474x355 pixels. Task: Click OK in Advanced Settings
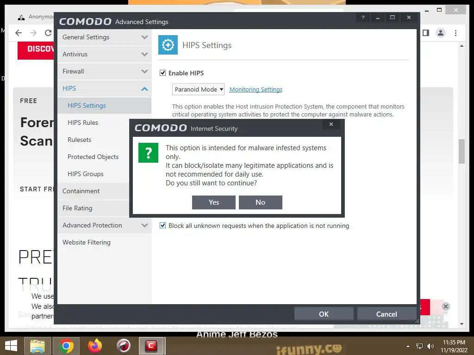[324, 314]
